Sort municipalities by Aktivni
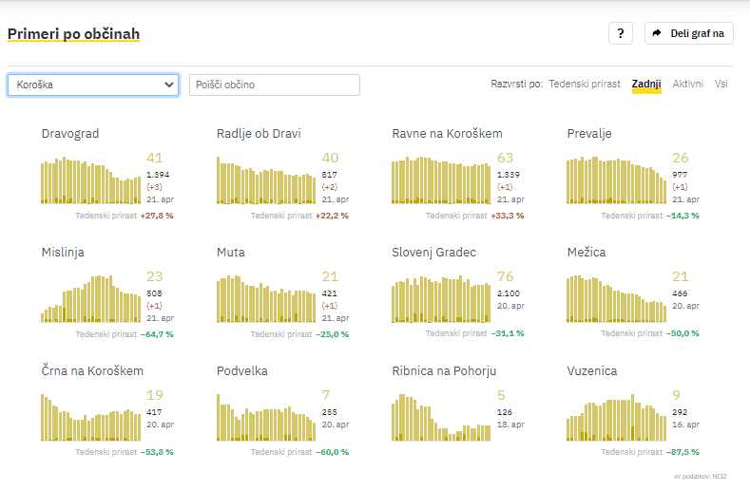 pyautogui.click(x=688, y=84)
